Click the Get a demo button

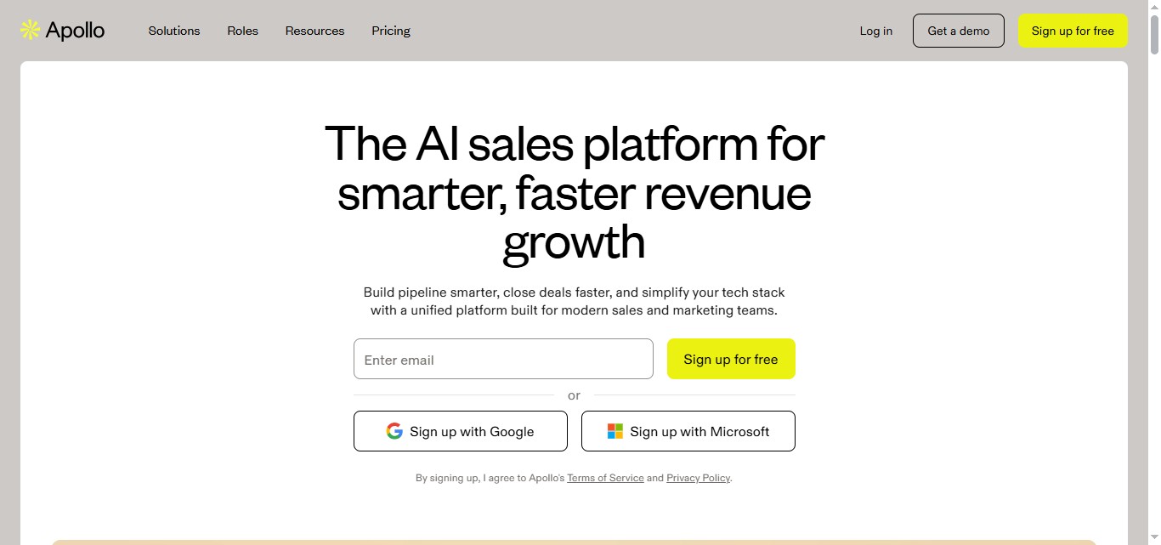(x=959, y=30)
